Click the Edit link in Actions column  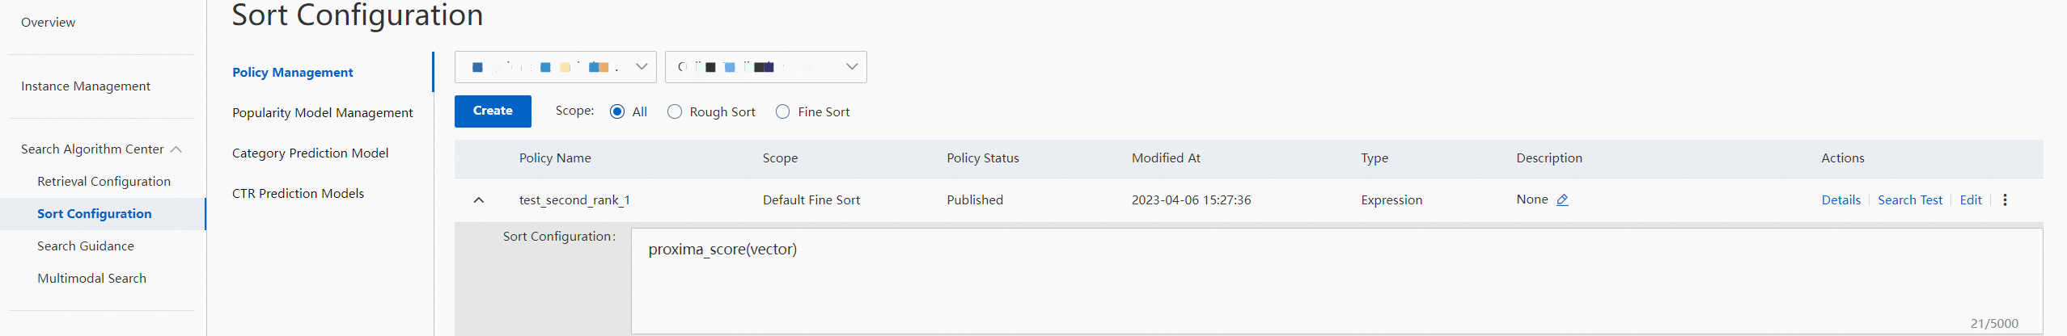click(1970, 199)
